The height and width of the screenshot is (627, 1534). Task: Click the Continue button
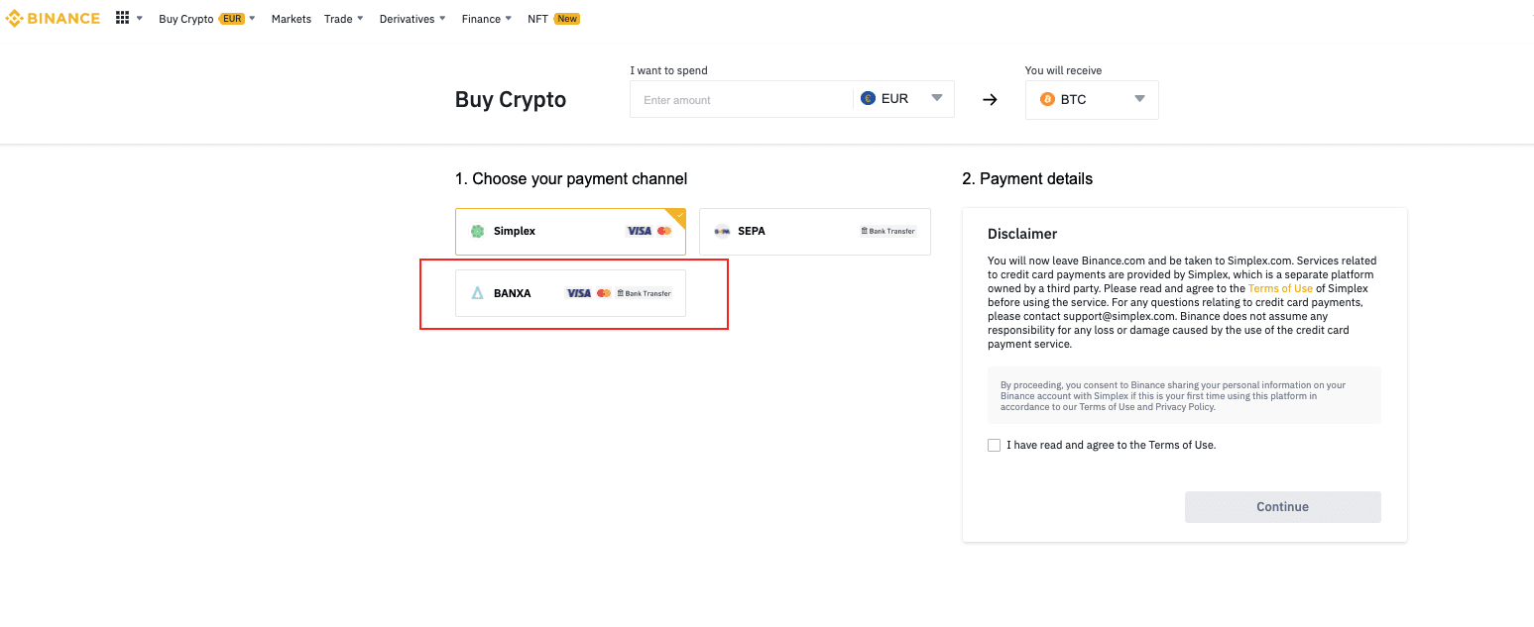[1282, 506]
